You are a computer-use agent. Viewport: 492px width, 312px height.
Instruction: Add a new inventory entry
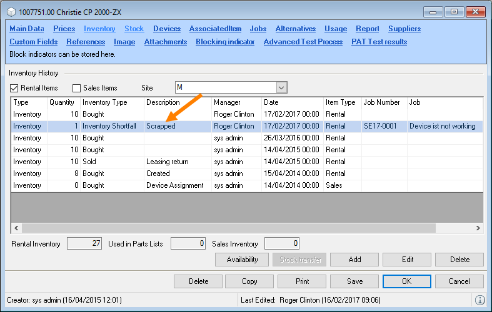pyautogui.click(x=354, y=260)
